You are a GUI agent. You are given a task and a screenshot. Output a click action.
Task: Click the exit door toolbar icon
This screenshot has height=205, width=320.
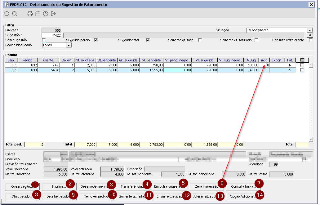click(53, 14)
